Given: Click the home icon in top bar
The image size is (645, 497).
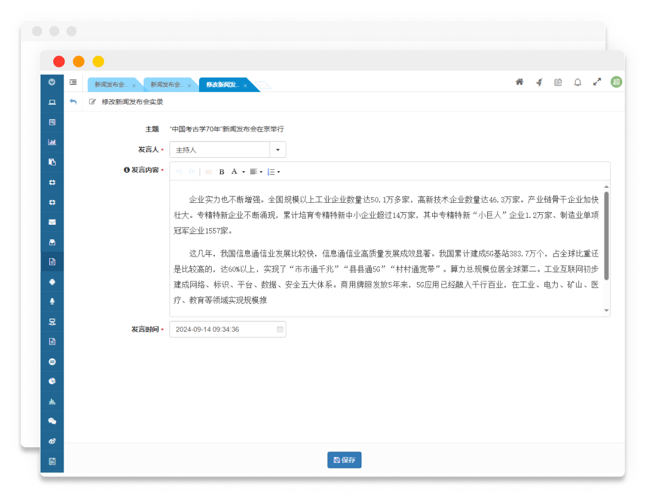Looking at the screenshot, I should [x=519, y=82].
